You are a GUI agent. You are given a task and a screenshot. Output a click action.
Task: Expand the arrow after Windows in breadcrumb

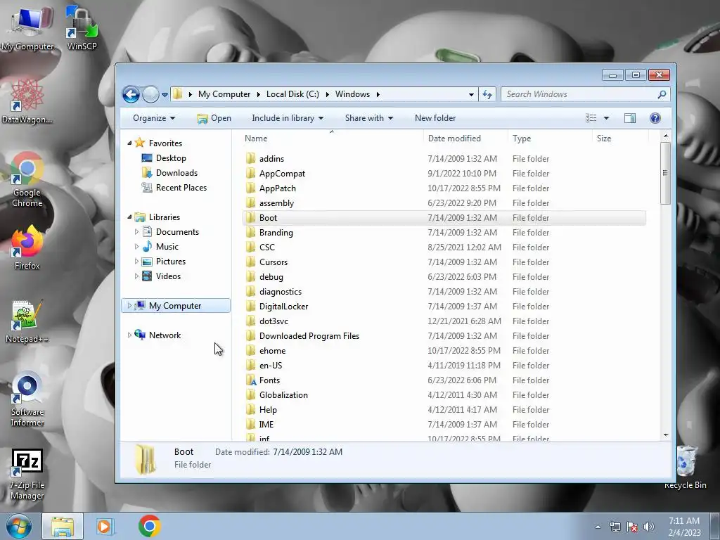click(x=378, y=94)
